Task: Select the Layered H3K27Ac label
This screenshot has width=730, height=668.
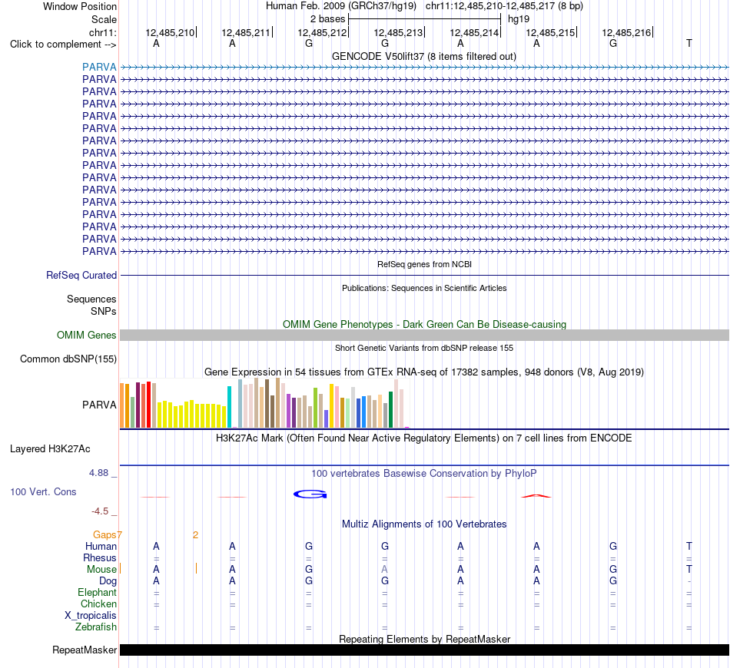Action: pyautogui.click(x=50, y=449)
